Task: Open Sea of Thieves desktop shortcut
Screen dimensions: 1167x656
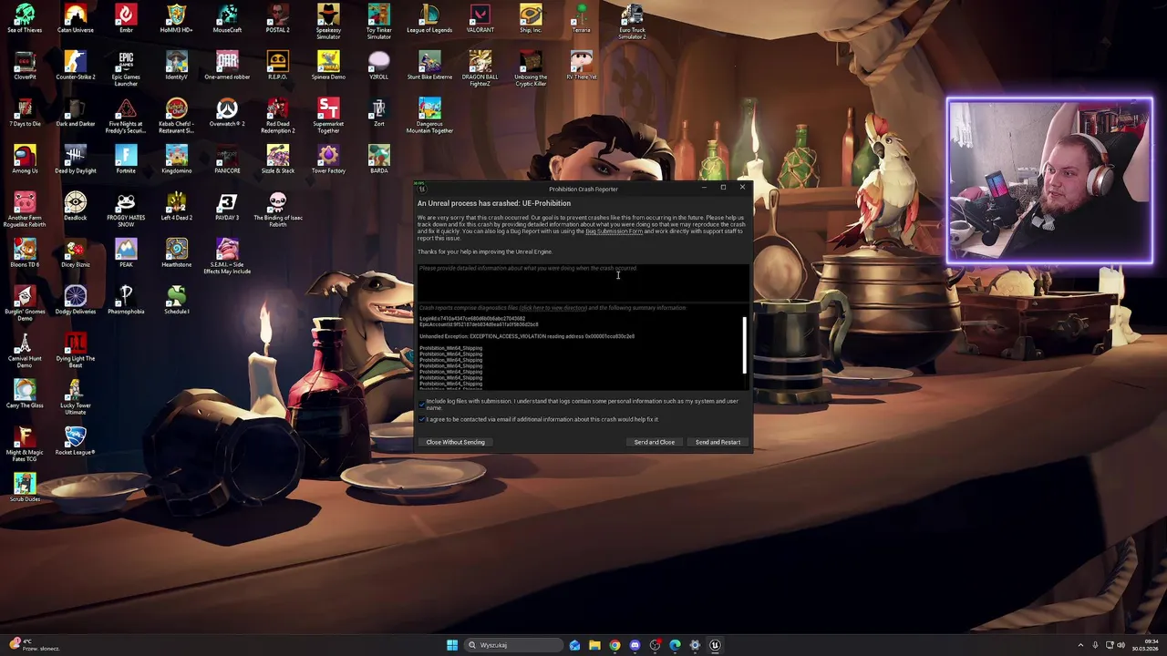Action: pyautogui.click(x=25, y=18)
